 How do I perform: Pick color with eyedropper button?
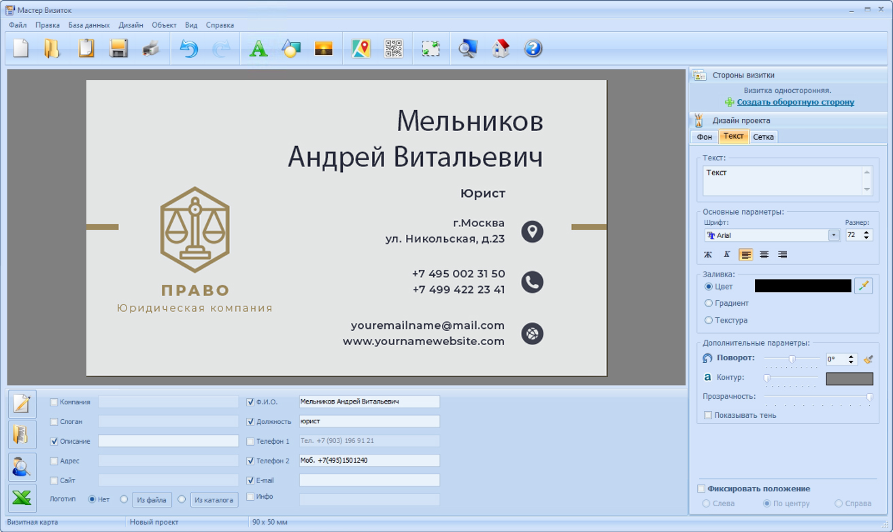point(863,286)
